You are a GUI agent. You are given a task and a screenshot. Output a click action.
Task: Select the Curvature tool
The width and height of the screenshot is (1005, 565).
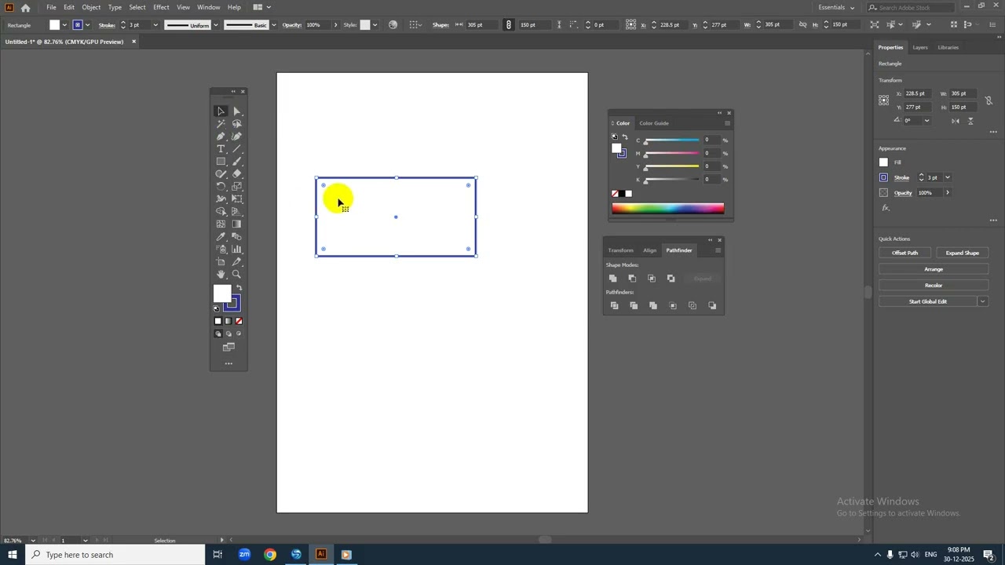(x=236, y=137)
